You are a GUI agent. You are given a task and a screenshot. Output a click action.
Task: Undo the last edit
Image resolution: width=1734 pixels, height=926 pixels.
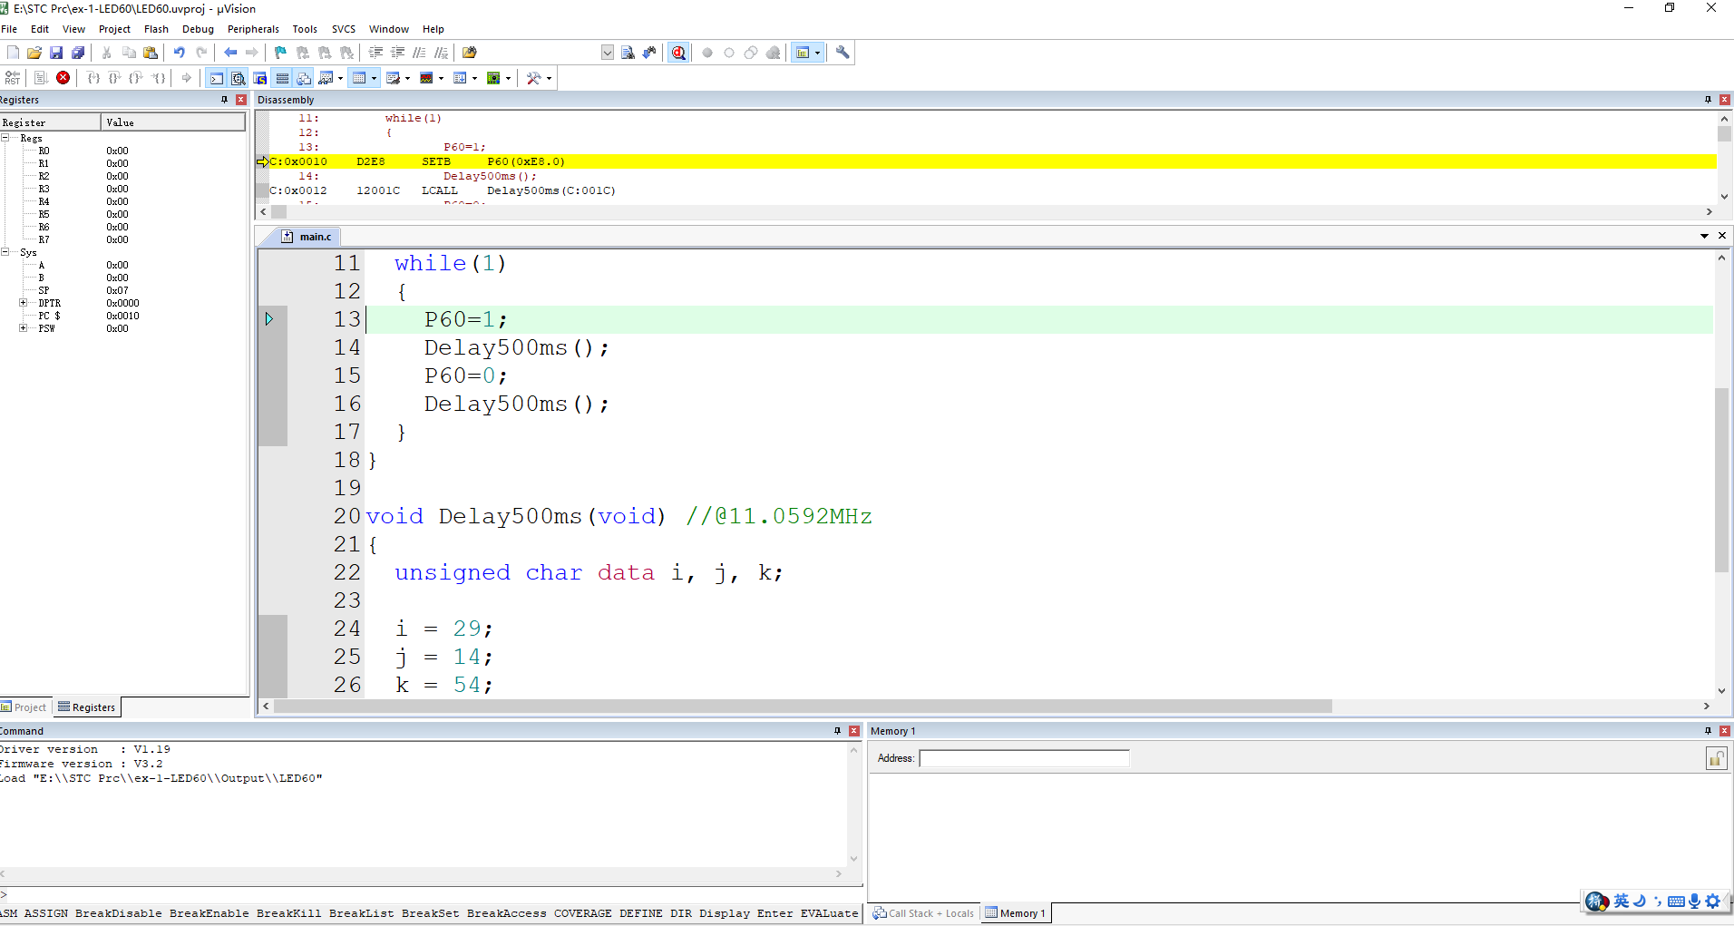coord(180,53)
